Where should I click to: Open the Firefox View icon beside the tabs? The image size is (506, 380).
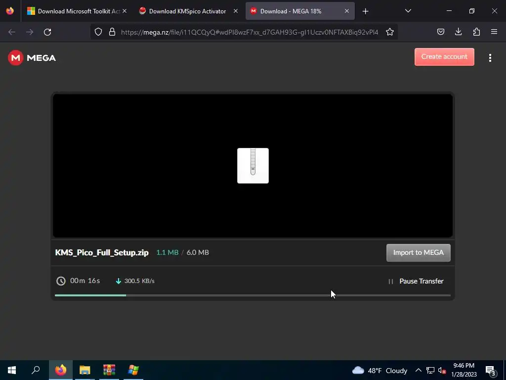point(10,11)
